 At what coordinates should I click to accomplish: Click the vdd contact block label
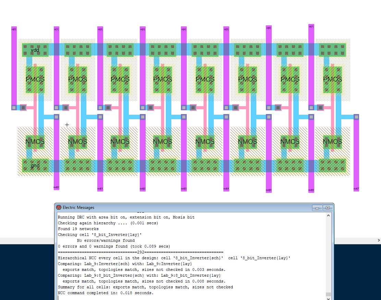(x=35, y=50)
